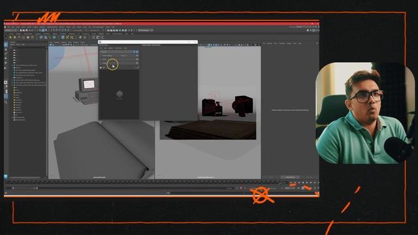Viewport: 418px width, 235px height.
Task: Click the Outliner search field
Action: click(x=29, y=47)
